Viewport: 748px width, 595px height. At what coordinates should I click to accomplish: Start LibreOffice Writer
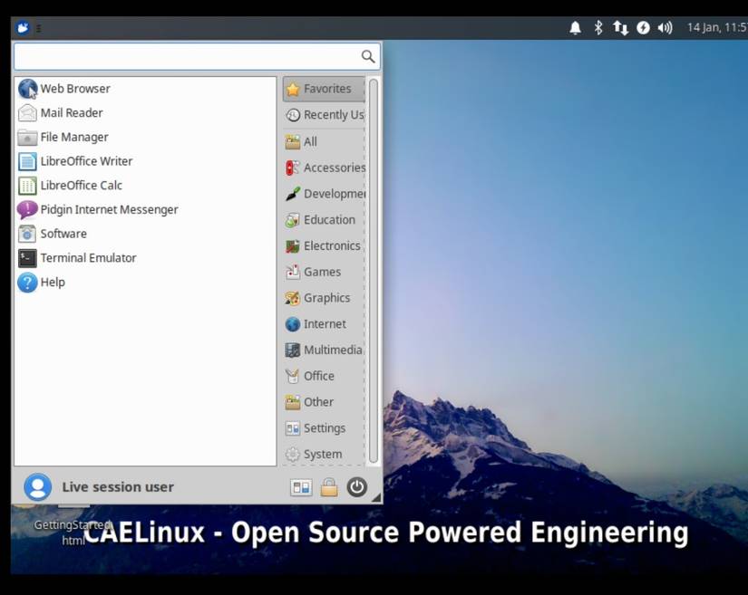tap(145, 161)
